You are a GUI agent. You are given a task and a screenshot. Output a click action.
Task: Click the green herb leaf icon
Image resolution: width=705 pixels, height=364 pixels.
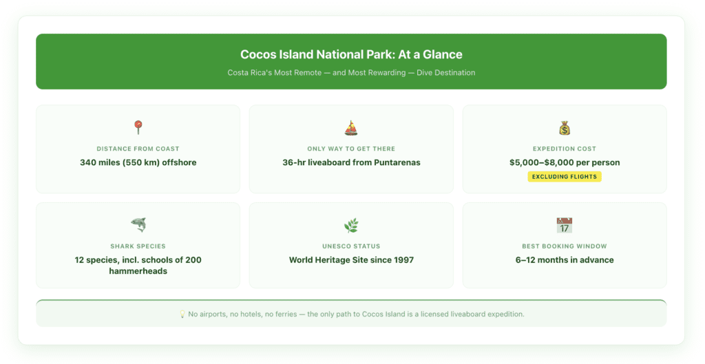(351, 225)
